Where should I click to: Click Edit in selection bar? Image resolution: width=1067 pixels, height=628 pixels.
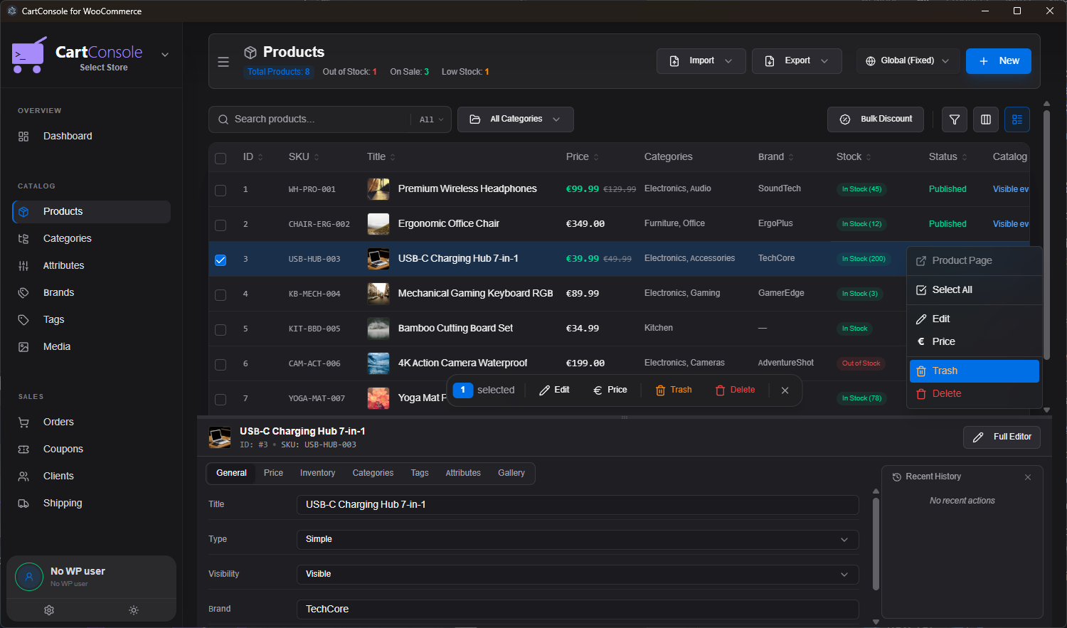pyautogui.click(x=554, y=390)
